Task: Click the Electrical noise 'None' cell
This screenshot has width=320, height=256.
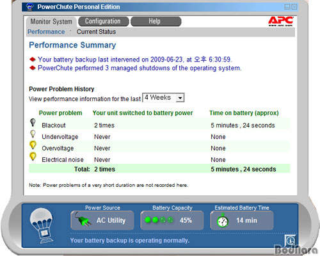Action: tap(218, 159)
